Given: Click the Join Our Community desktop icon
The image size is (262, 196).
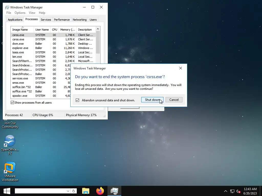Looking at the screenshot, I should (x=10, y=125).
